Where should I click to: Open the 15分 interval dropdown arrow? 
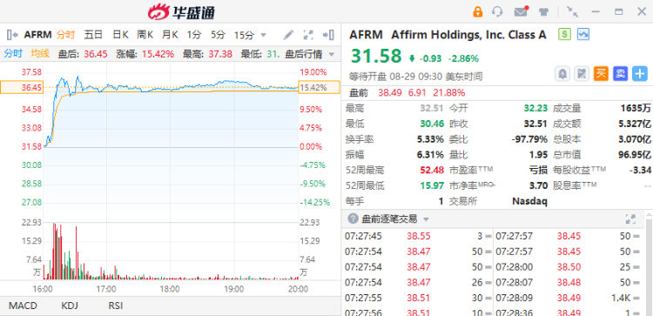[x=263, y=35]
